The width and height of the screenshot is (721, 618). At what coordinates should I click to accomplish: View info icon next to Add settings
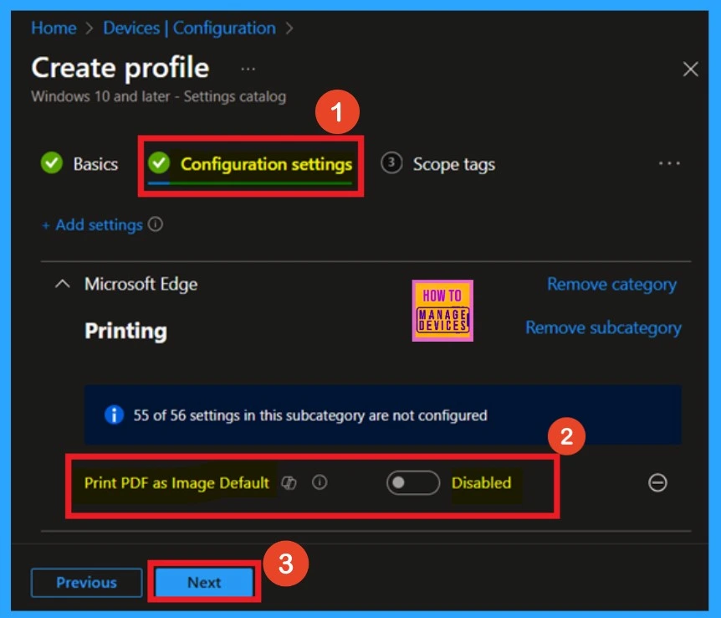156,224
